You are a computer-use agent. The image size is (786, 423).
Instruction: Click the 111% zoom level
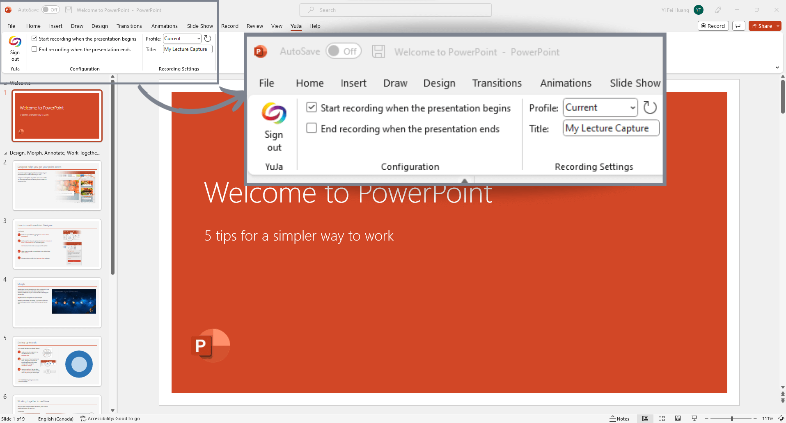tap(768, 418)
